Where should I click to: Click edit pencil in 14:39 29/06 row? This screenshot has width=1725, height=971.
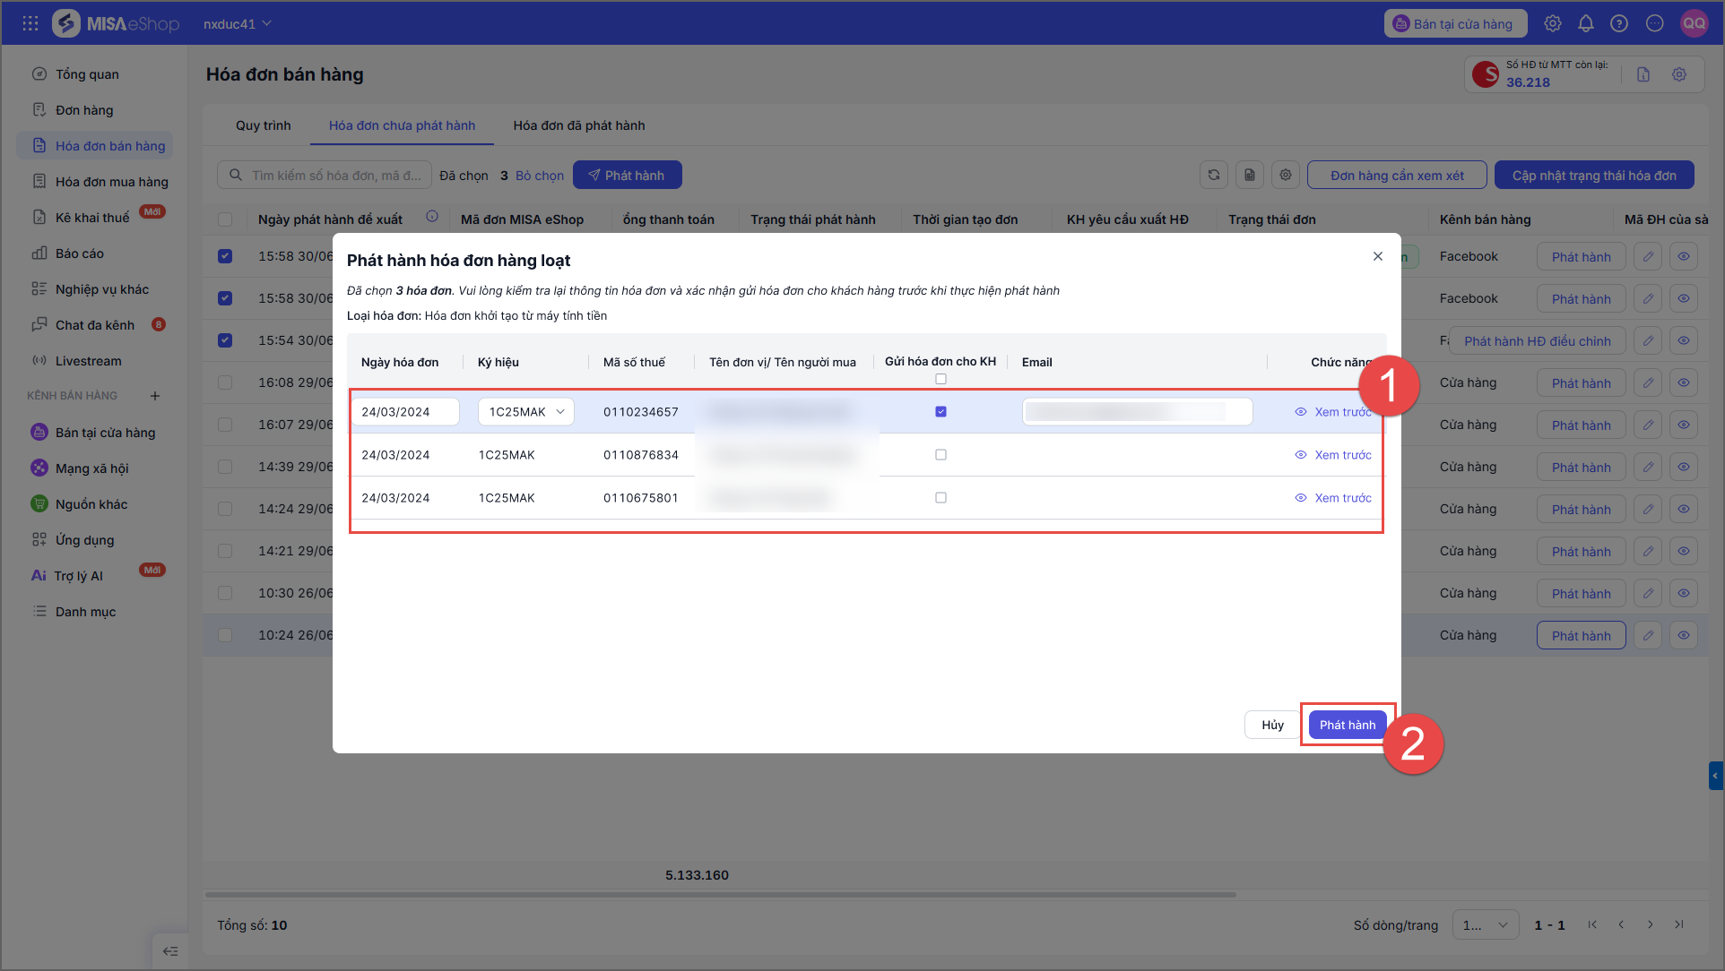1648,467
